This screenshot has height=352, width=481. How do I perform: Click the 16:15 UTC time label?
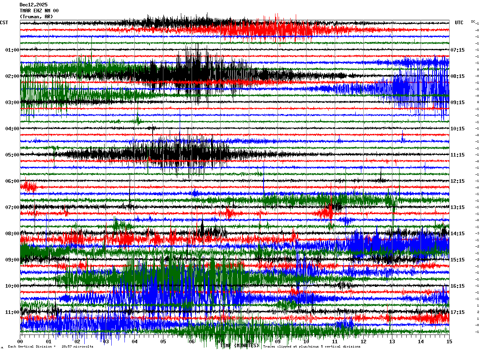click(458, 286)
